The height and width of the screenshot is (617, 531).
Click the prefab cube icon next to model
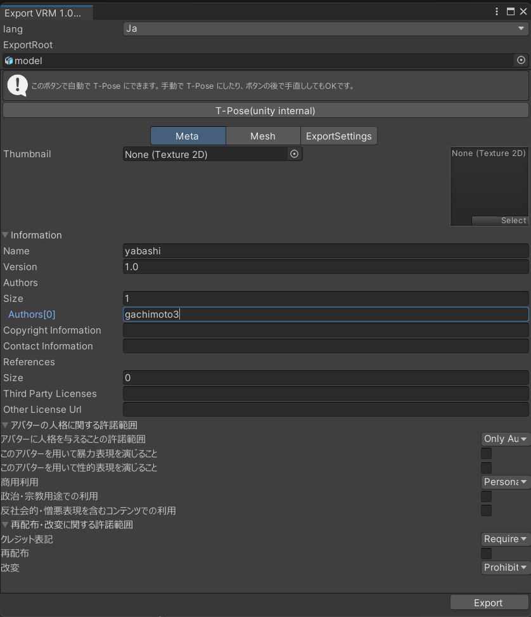8,60
